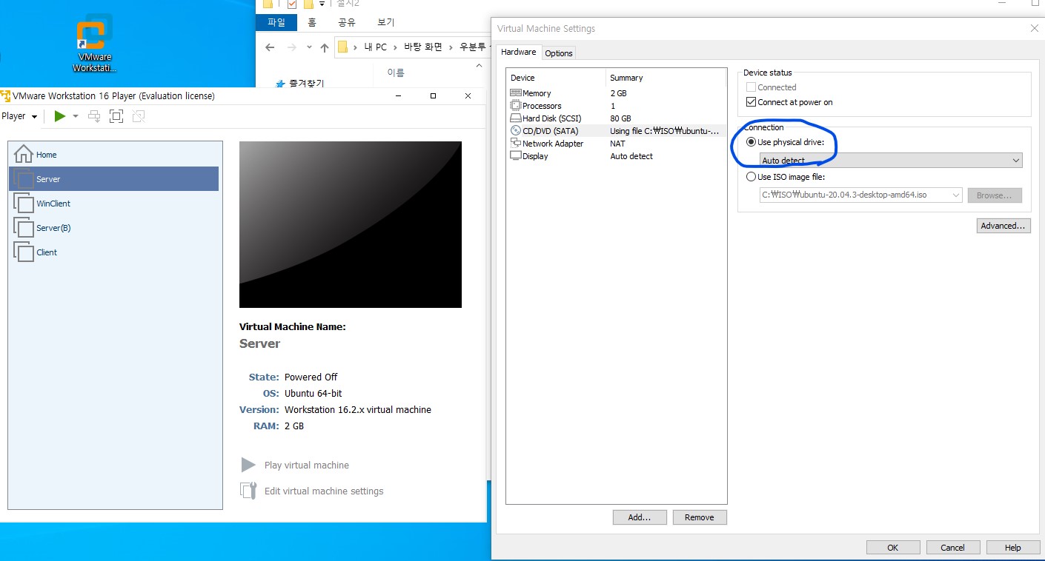This screenshot has width=1045, height=561.
Task: Click the Add... hardware button
Action: (640, 517)
